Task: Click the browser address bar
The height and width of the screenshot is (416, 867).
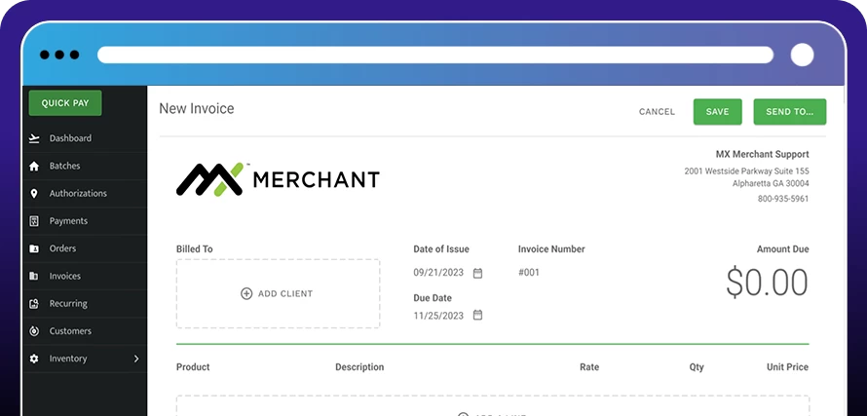Action: point(435,55)
